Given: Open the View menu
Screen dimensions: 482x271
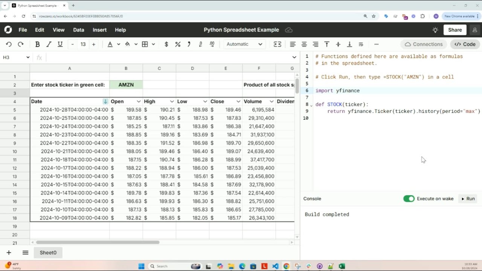Looking at the screenshot, I should tap(59, 30).
